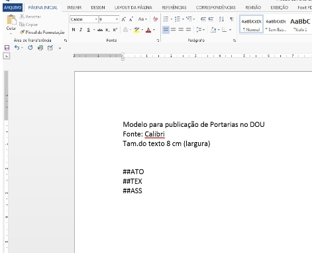Switch to REFERÊNCIAS tab

pos(174,7)
